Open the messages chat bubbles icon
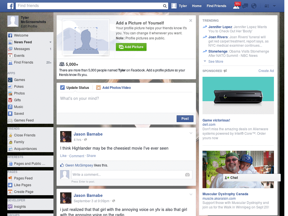This screenshot has height=216, width=288. coord(245,6)
